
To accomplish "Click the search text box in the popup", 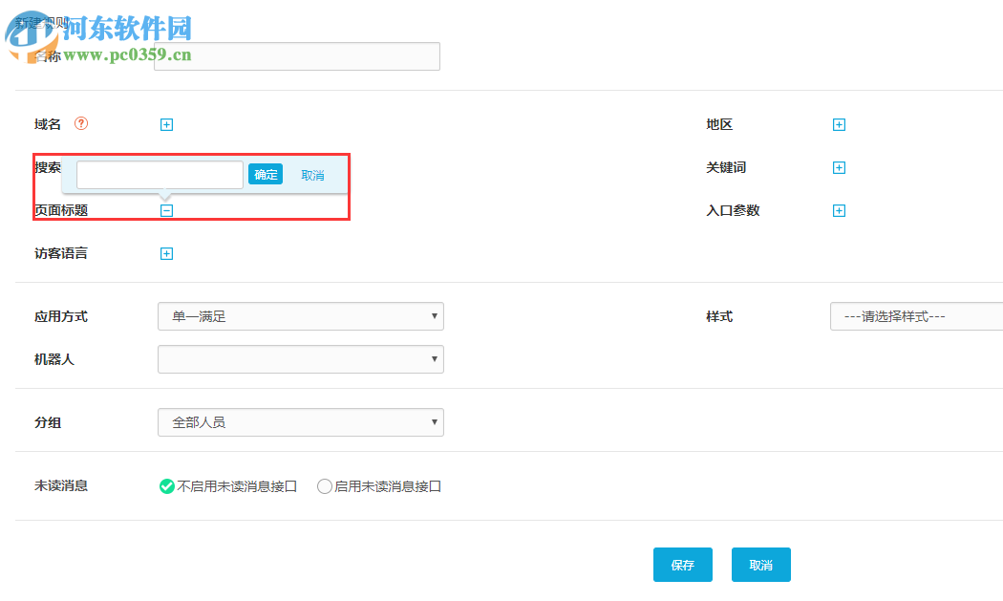I will click(x=159, y=174).
